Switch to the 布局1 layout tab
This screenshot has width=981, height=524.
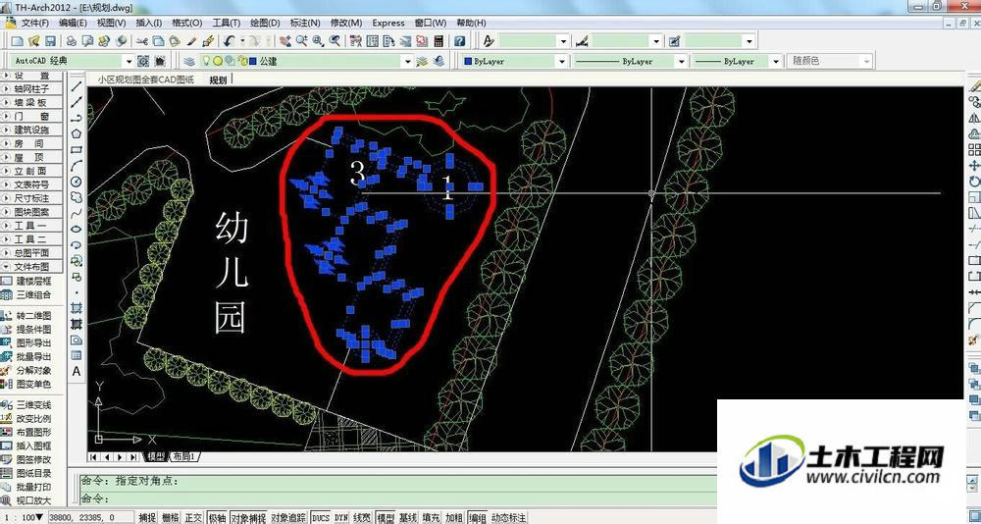184,457
